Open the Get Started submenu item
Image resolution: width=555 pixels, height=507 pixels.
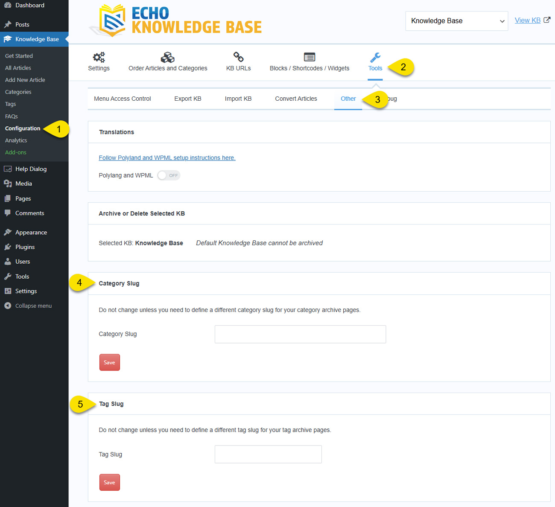point(19,56)
